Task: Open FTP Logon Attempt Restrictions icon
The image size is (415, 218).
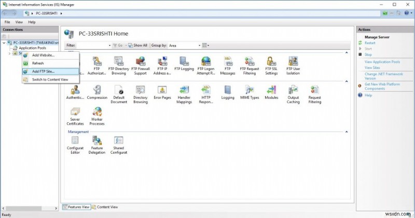Action: (x=206, y=66)
